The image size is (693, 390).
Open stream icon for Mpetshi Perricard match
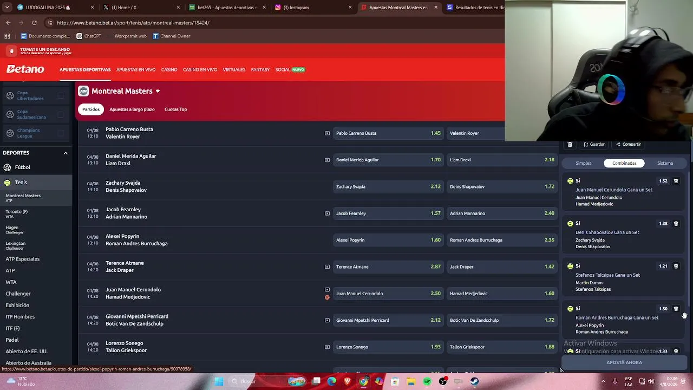pyautogui.click(x=327, y=320)
